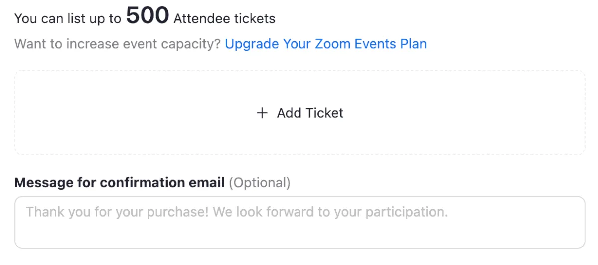Viewport: 598px width, 265px height.
Task: Click the dashed Add Ticket box area
Action: pos(299,113)
